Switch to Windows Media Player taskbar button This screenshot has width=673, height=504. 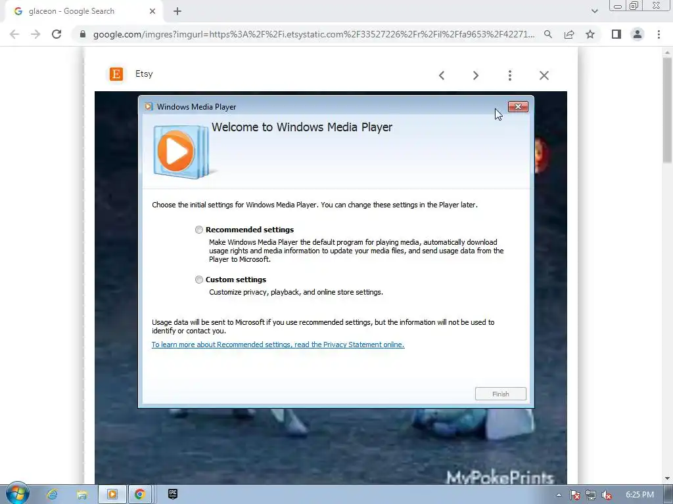pyautogui.click(x=112, y=495)
